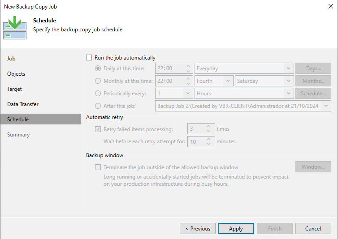Expand the Saturday day dropdown
The width and height of the screenshot is (338, 239).
[x=264, y=81]
